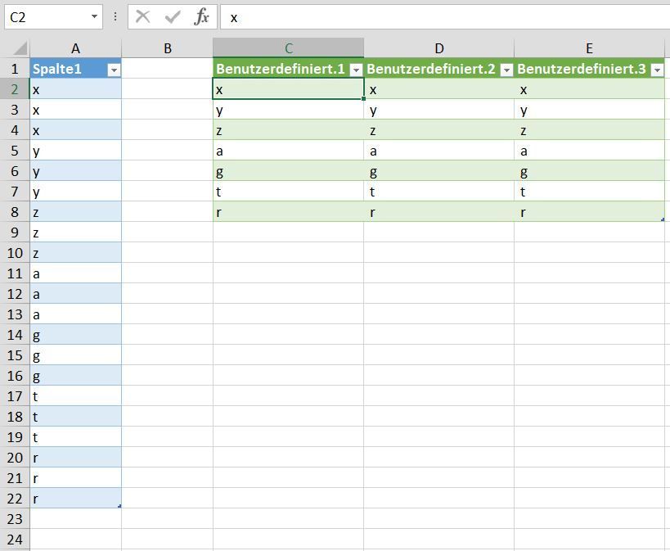The width and height of the screenshot is (670, 551).
Task: Click into the formula bar input
Action: pyautogui.click(x=445, y=17)
